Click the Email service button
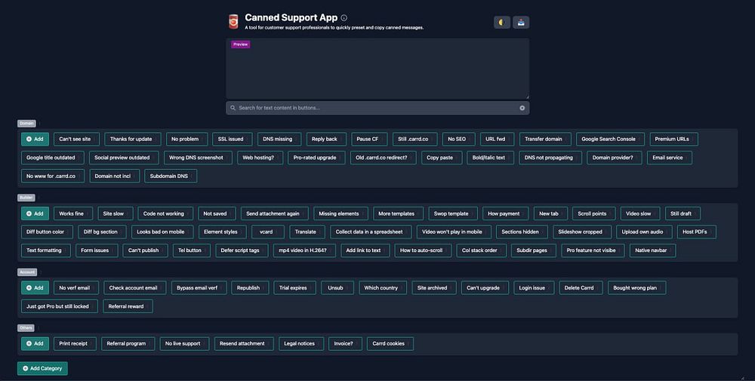The image size is (755, 381). 669,158
